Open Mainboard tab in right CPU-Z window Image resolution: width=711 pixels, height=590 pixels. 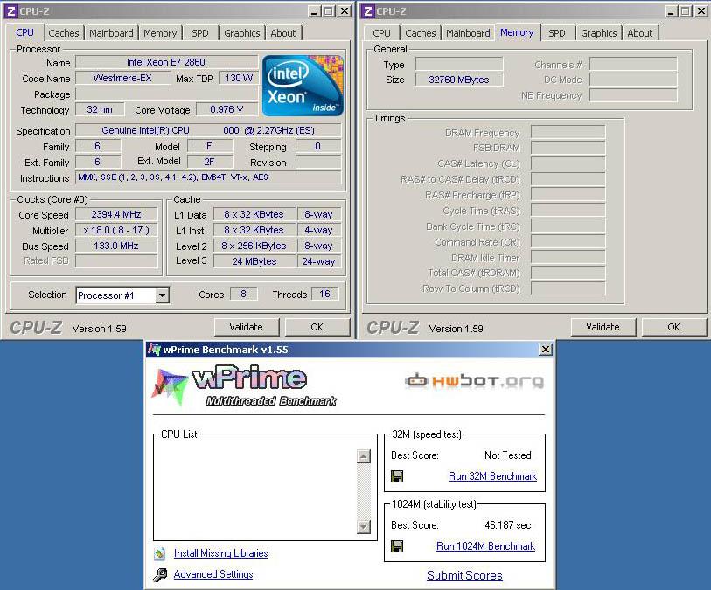468,33
